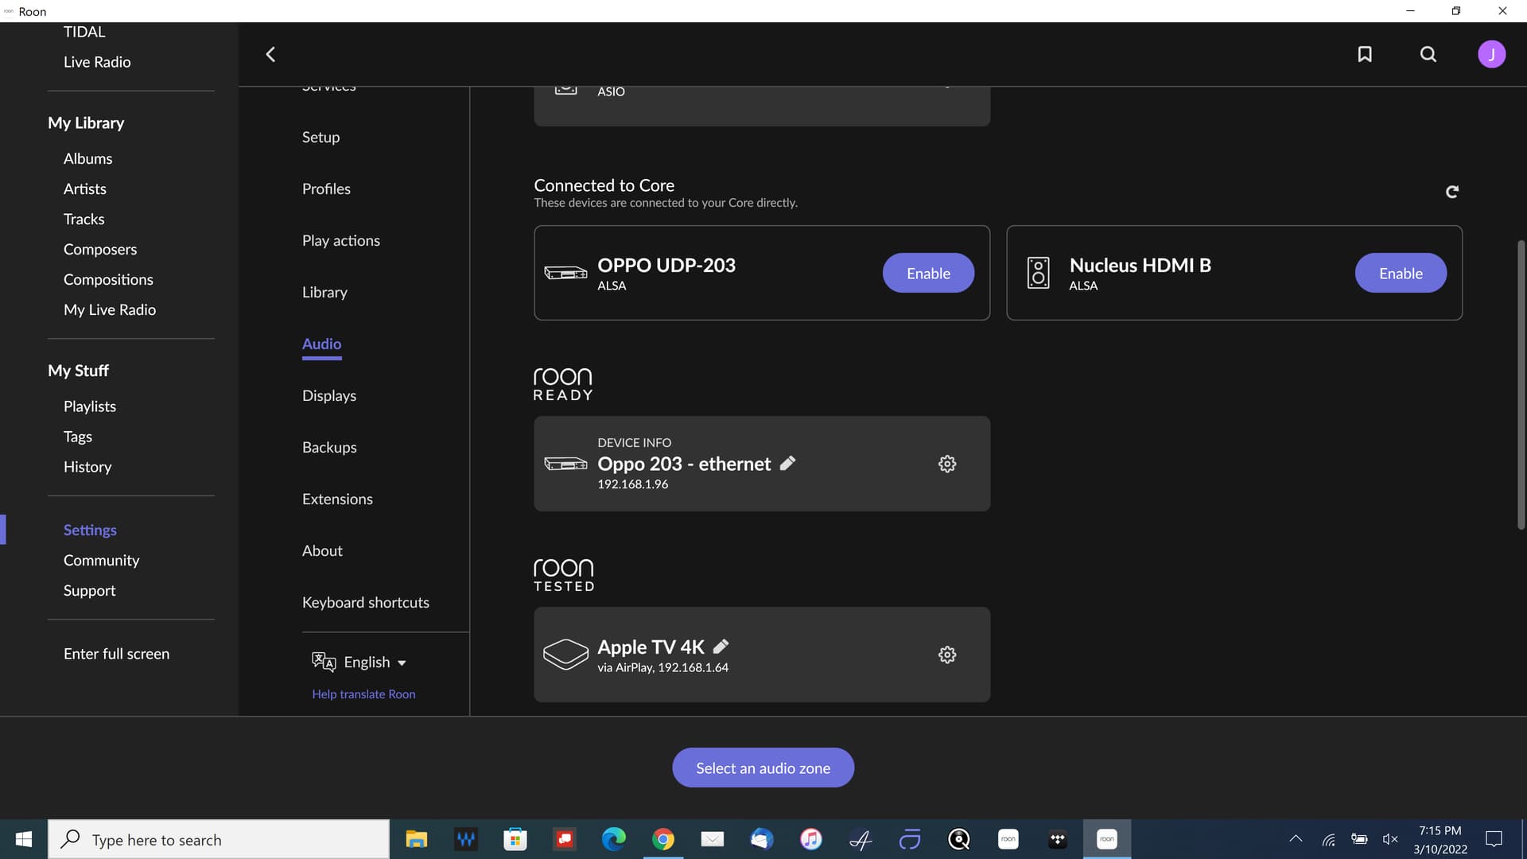Open the search magnifier icon
Image resolution: width=1527 pixels, height=859 pixels.
pos(1428,54)
